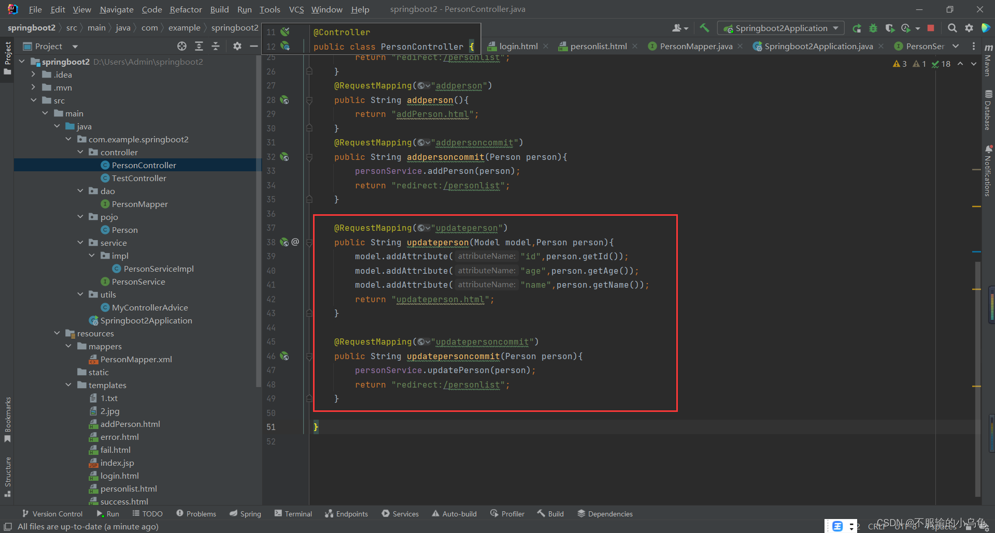Rerun Springboot2Application with the green rerun icon
The image size is (995, 533).
pyautogui.click(x=857, y=28)
